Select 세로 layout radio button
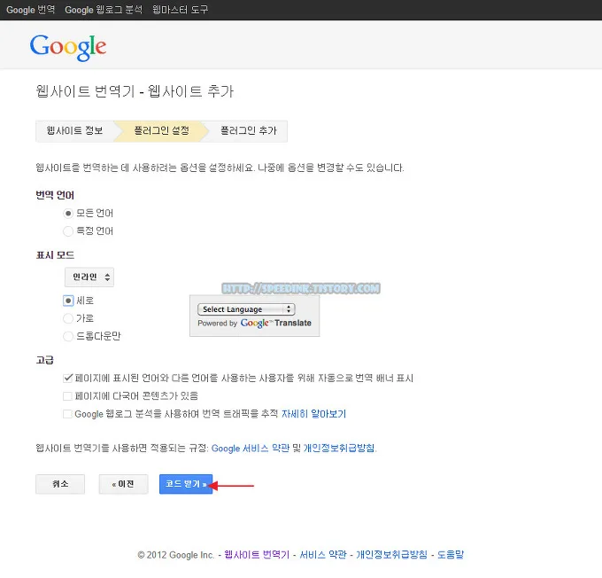This screenshot has height=578, width=602. point(68,301)
